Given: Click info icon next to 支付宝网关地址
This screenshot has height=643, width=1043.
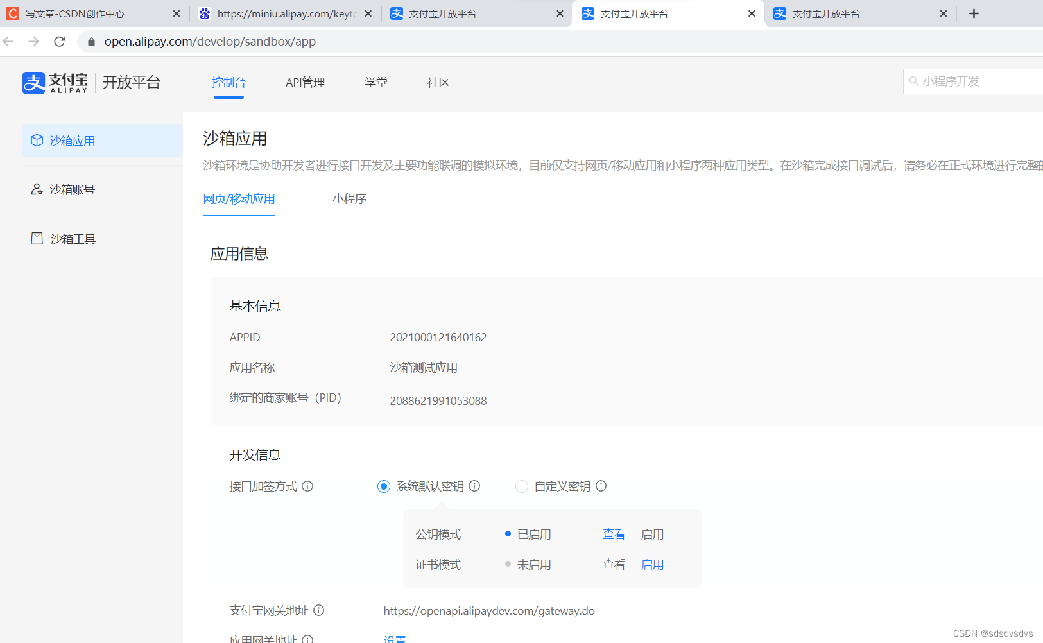Looking at the screenshot, I should (x=318, y=611).
